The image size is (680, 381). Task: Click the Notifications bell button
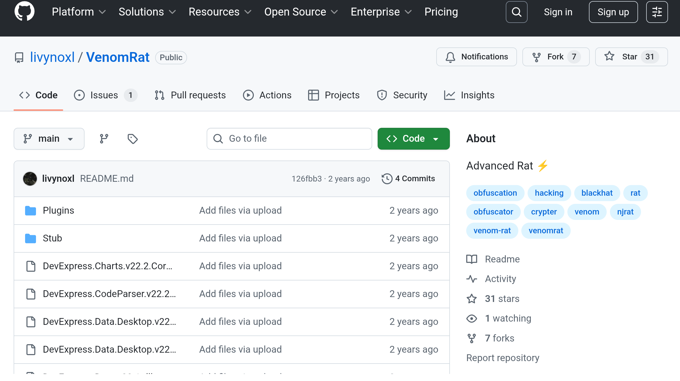[x=476, y=57]
